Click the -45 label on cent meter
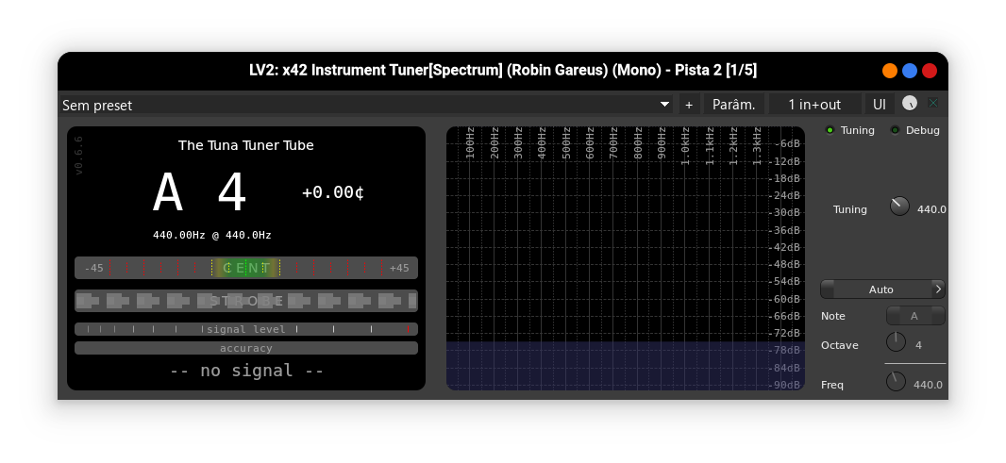The width and height of the screenshot is (1006, 463). point(93,268)
